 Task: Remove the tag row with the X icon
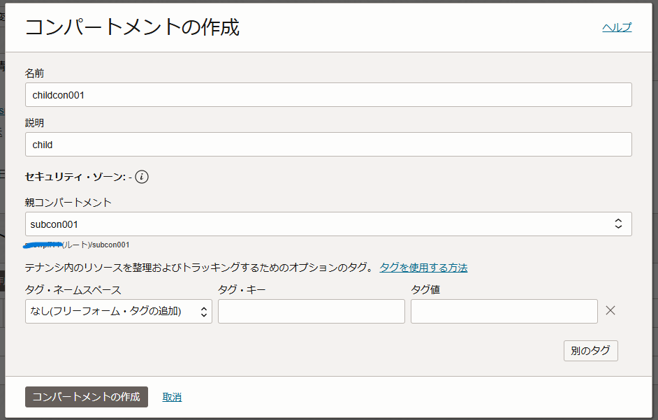coord(611,310)
